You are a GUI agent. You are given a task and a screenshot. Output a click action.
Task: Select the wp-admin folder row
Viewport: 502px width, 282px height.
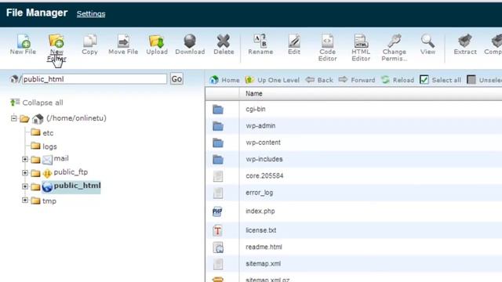[354, 125]
